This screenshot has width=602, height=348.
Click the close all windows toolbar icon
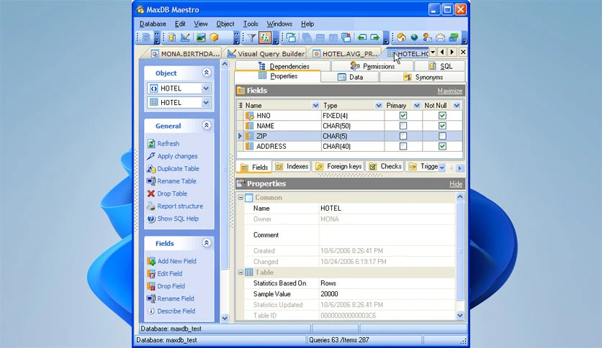point(346,37)
